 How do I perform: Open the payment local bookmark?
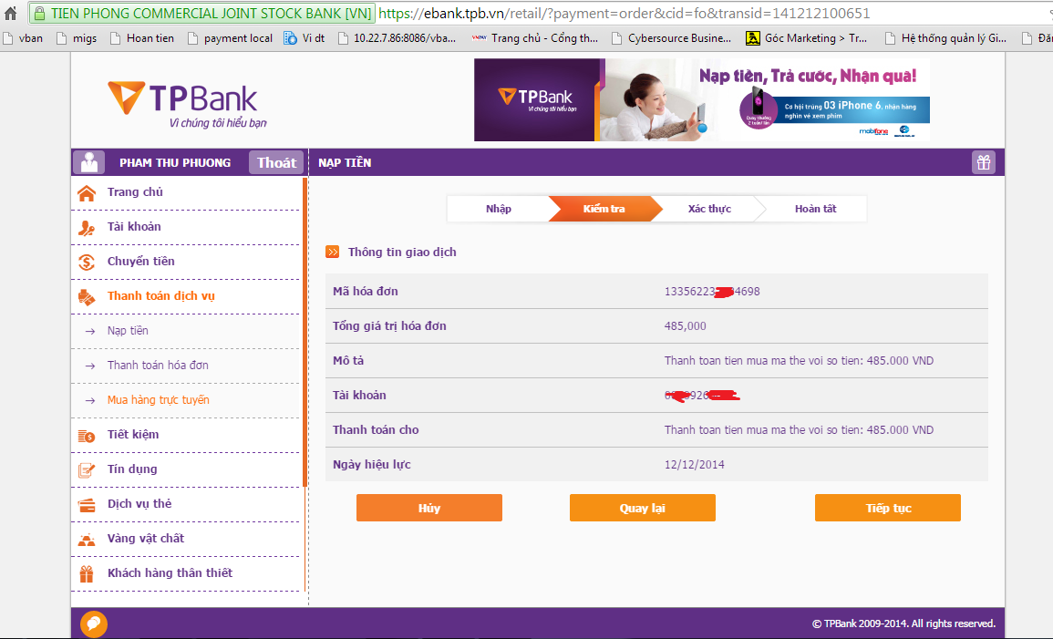[x=231, y=38]
